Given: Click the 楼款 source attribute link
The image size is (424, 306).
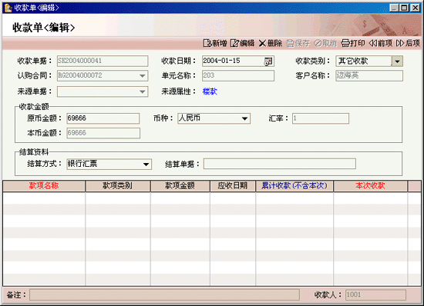Looking at the screenshot, I should 210,91.
